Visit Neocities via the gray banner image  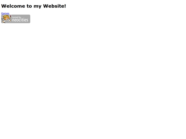coord(15,19)
